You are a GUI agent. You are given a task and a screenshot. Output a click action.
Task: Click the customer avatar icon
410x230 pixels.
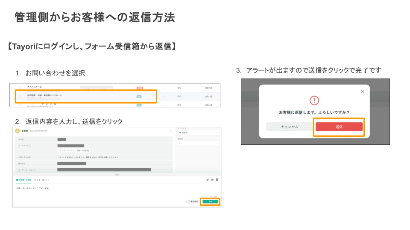coord(18,131)
